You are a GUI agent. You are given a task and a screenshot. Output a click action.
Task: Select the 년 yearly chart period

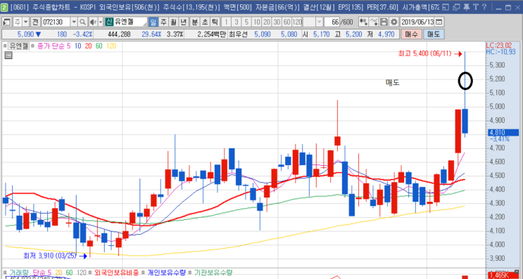click(184, 22)
